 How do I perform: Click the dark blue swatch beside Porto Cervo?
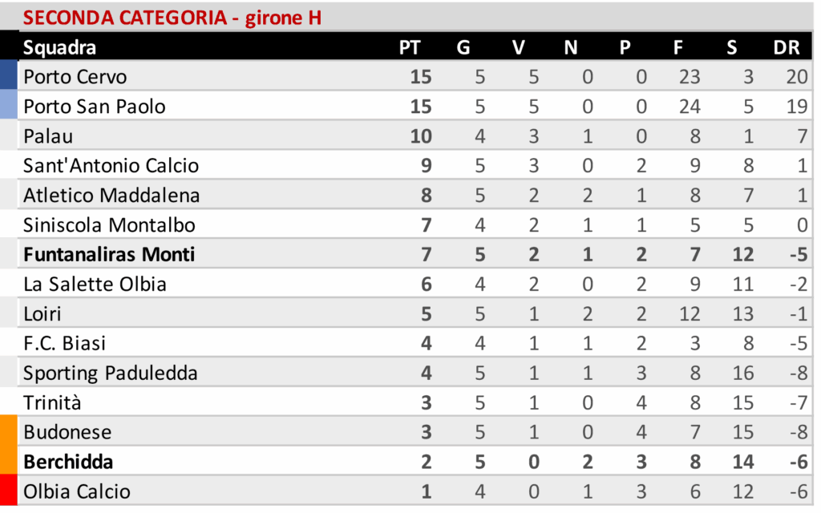[x=8, y=75]
